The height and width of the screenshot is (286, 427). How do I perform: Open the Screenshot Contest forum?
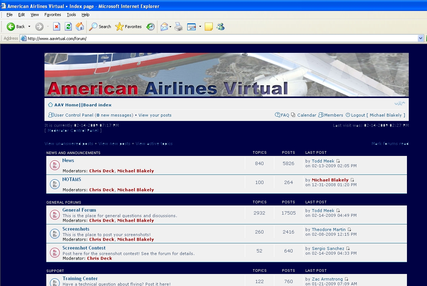point(84,248)
